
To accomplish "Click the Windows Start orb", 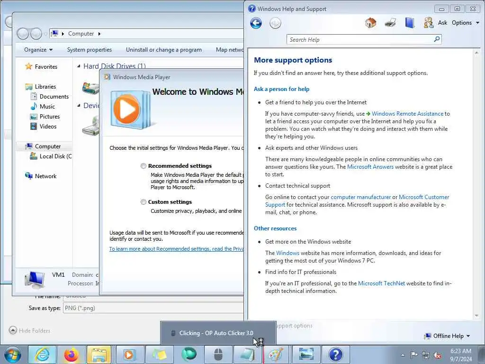I will click(13, 355).
